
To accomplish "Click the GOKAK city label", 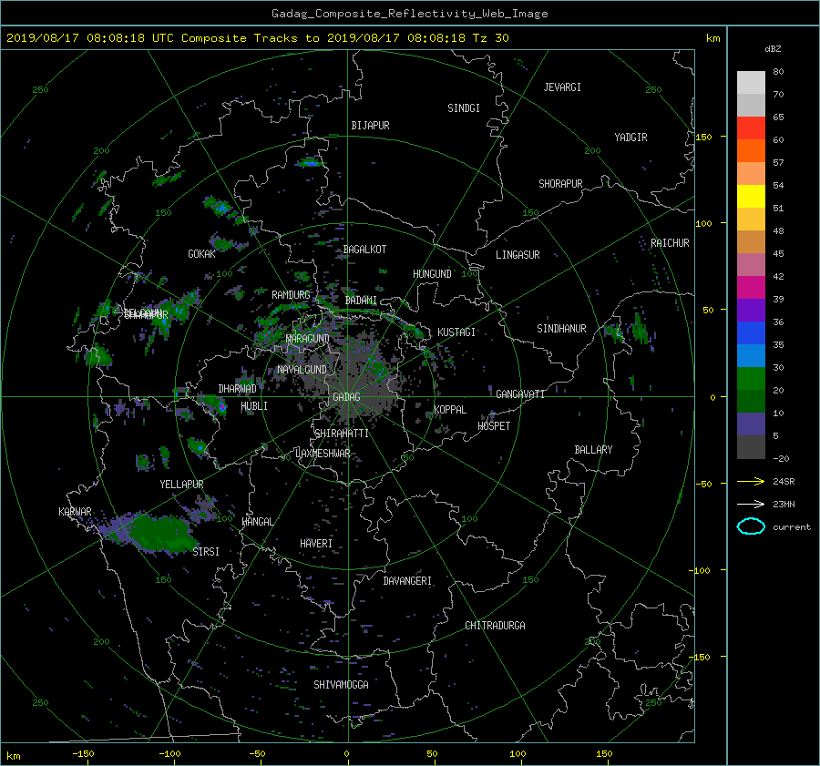I will pyautogui.click(x=202, y=254).
